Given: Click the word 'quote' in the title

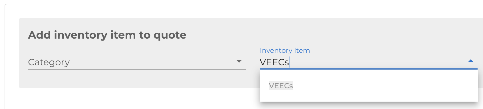Looking at the screenshot, I should [170, 35].
